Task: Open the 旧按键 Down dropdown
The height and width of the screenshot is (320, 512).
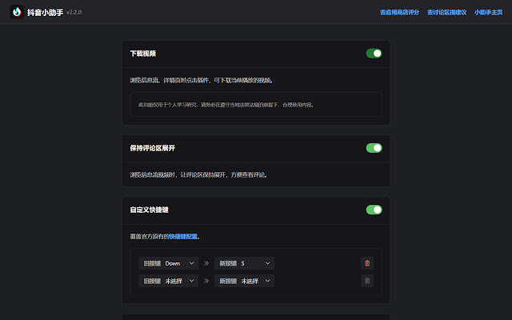Action: [x=169, y=263]
